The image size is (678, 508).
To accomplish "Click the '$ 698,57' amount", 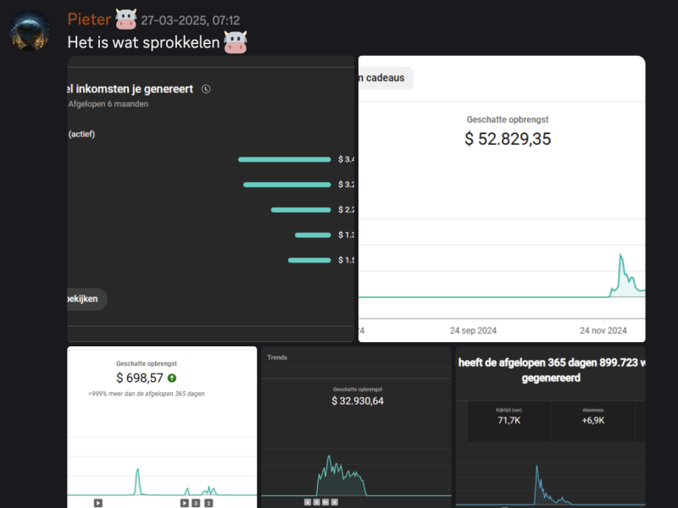I will 140,378.
